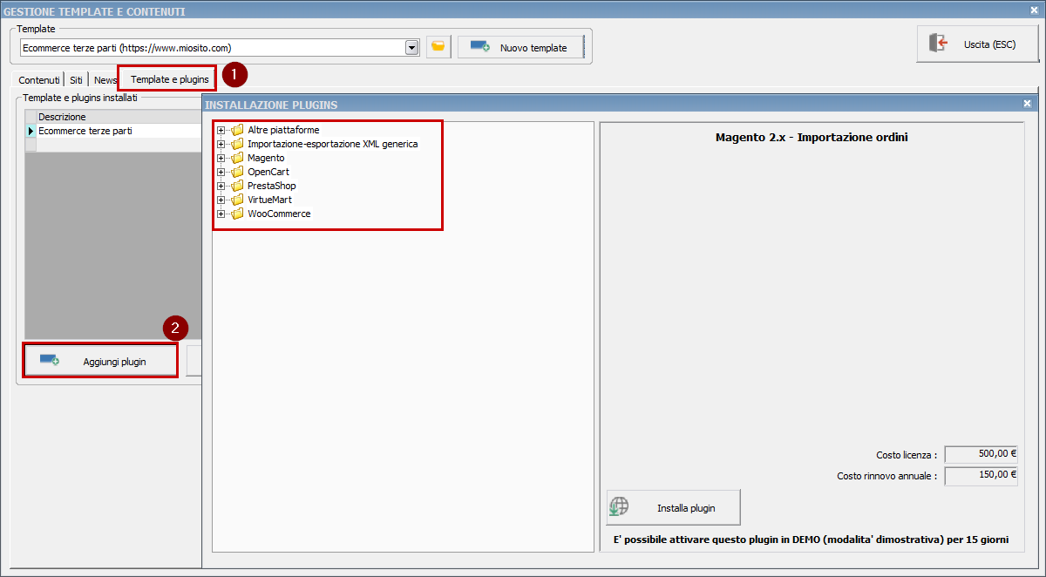Click the WooCommerce folder icon

click(x=237, y=214)
